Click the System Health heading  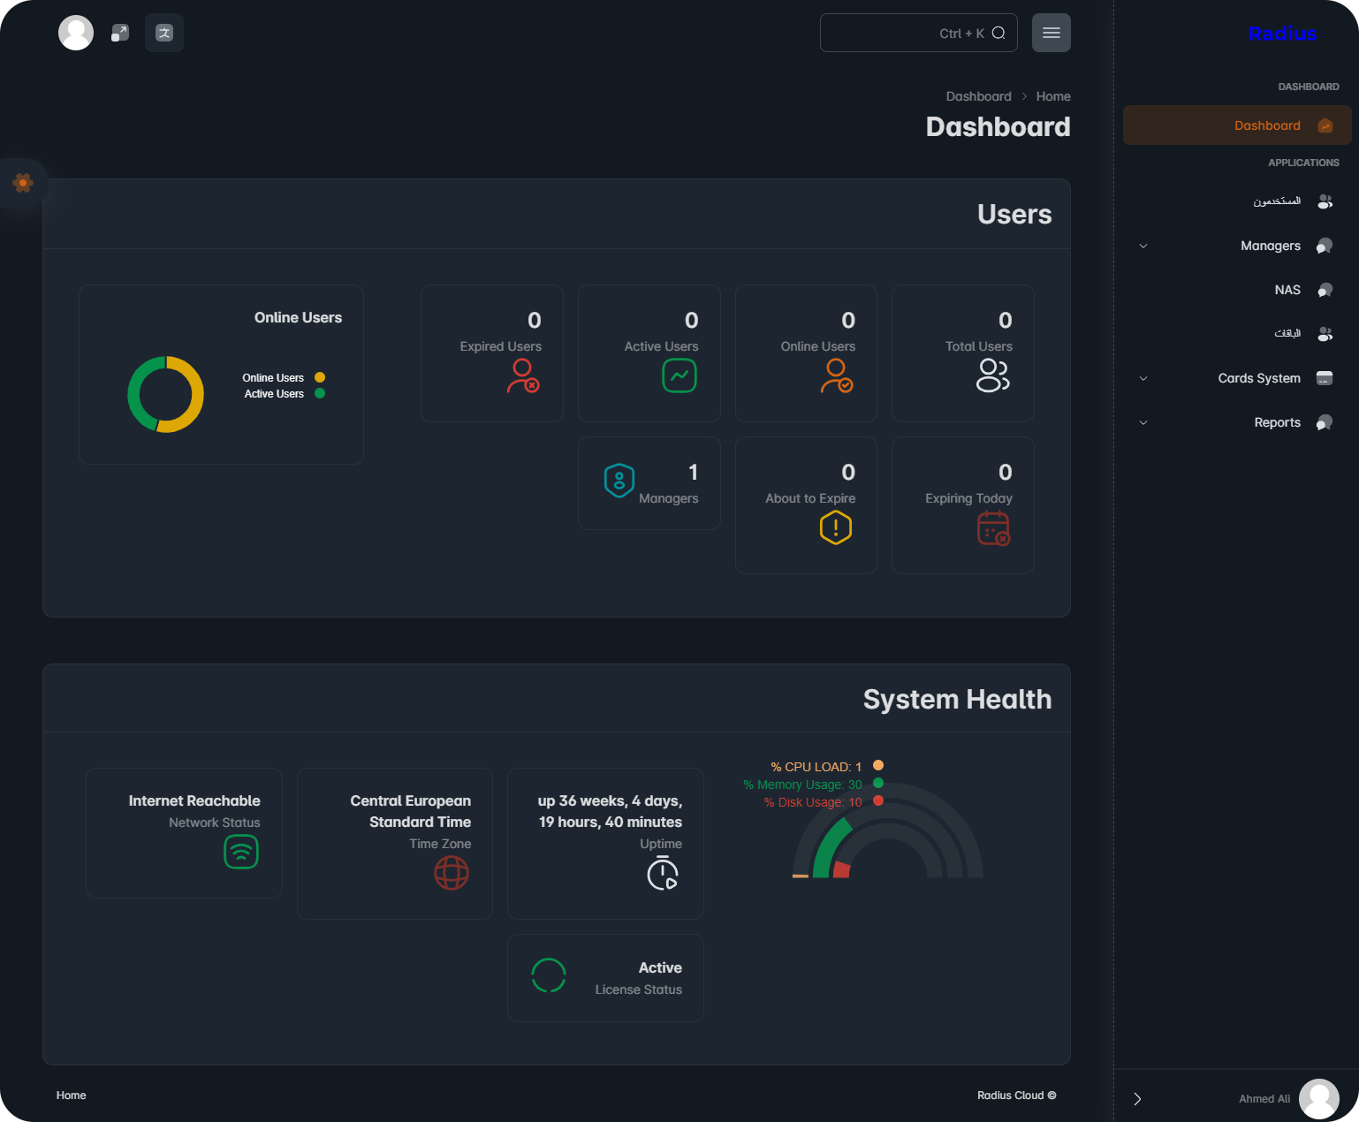point(957,699)
